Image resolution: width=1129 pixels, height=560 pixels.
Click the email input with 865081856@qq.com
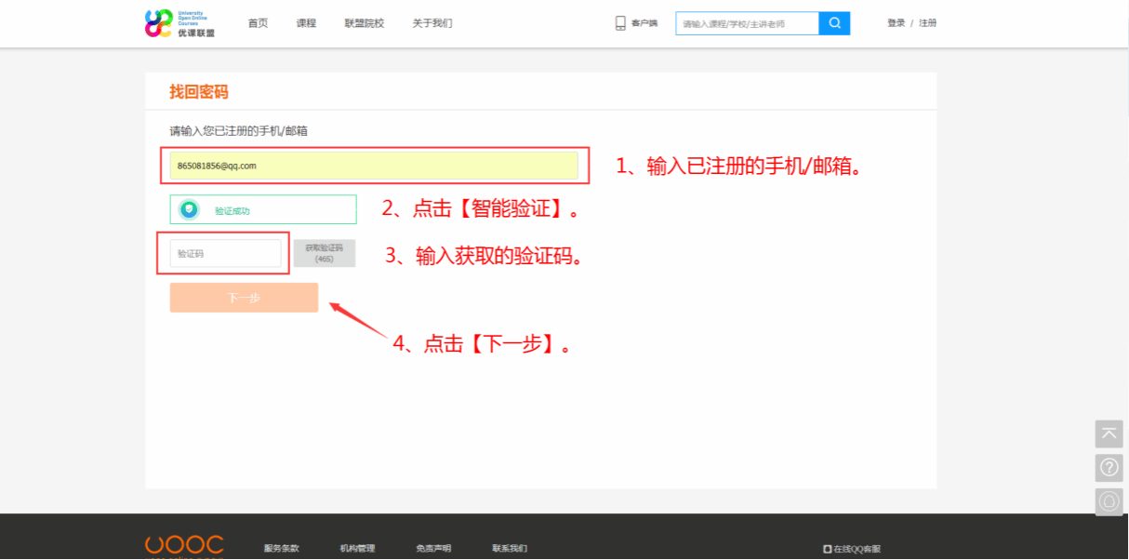373,166
